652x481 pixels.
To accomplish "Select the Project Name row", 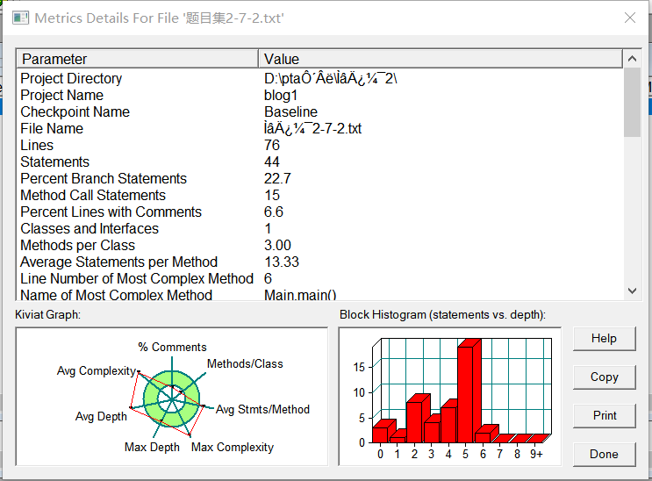I will pos(320,96).
